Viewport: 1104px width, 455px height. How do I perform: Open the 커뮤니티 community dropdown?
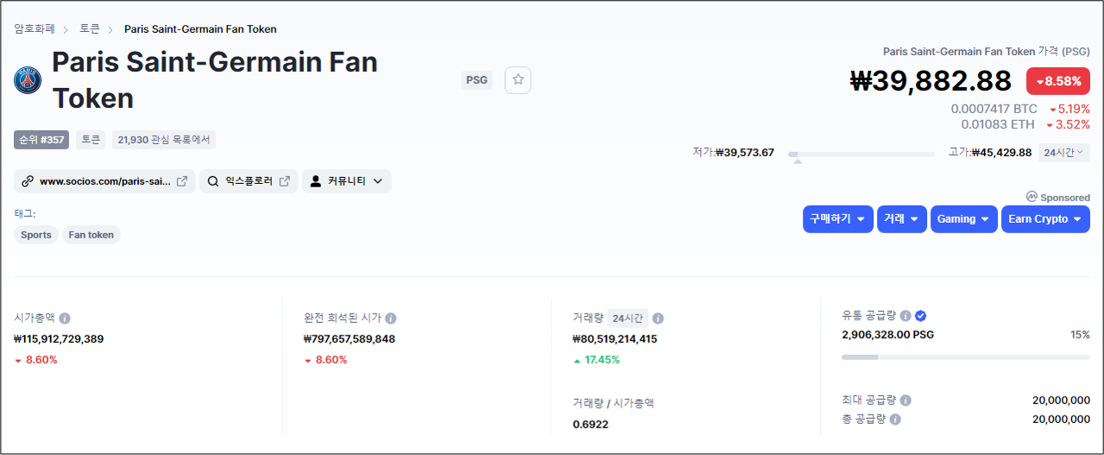tap(346, 181)
